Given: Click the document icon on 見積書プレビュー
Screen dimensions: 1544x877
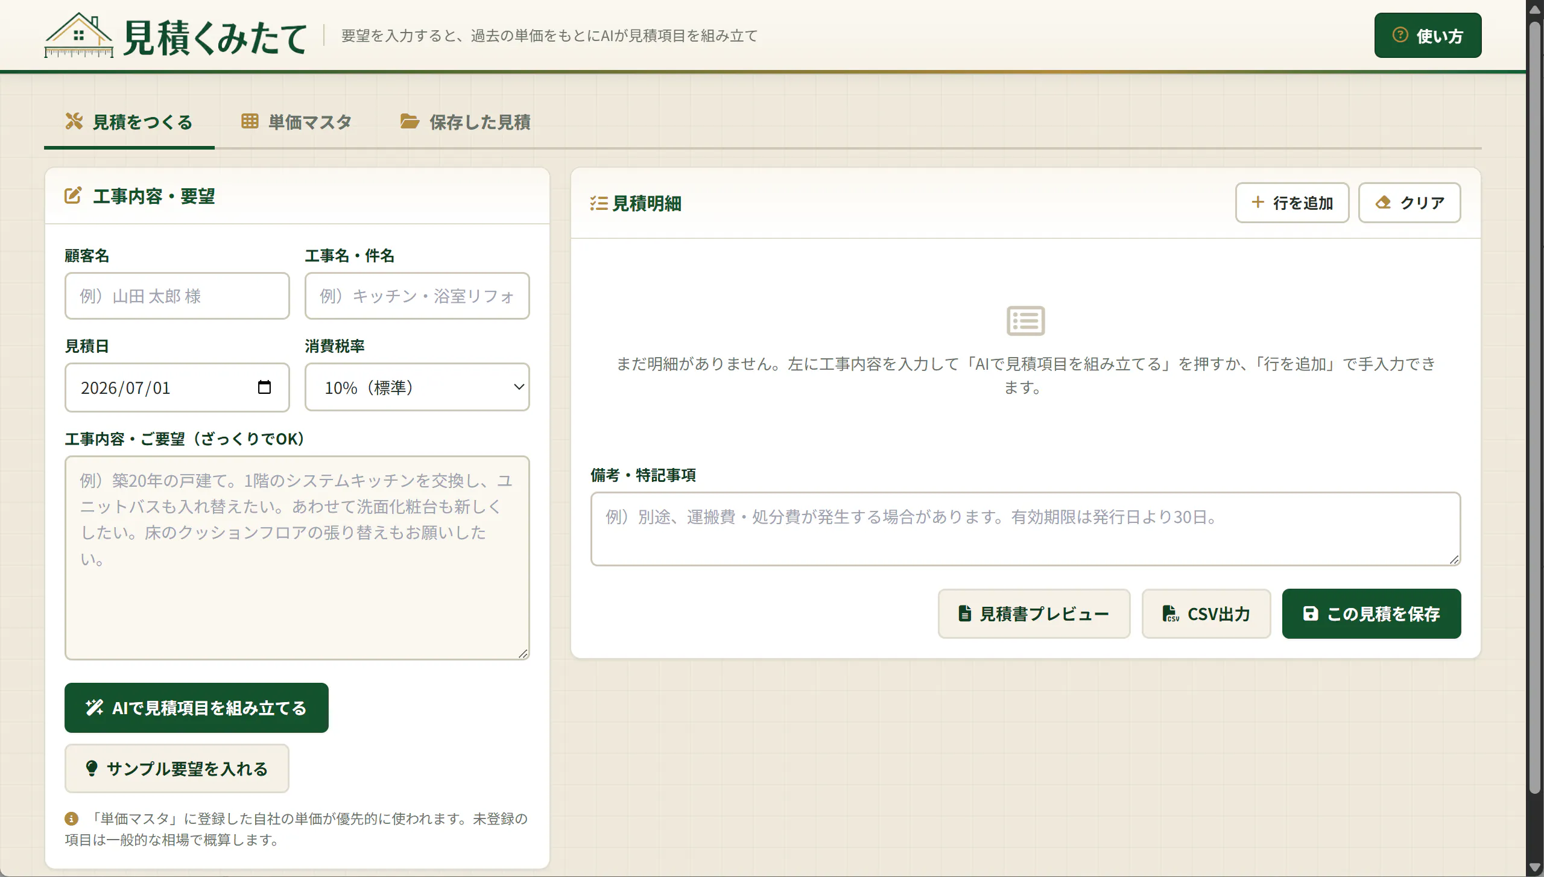Looking at the screenshot, I should pos(964,613).
